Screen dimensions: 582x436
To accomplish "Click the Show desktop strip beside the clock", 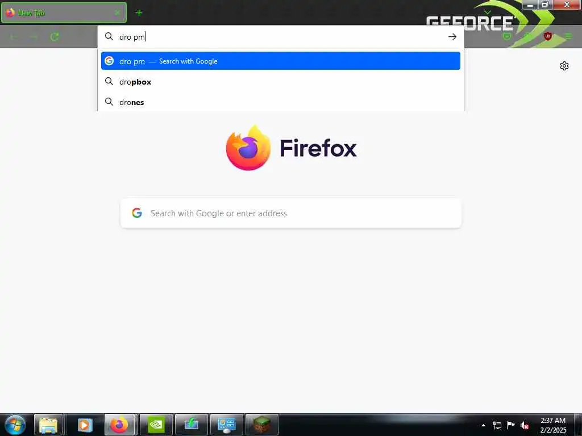I will click(578, 425).
